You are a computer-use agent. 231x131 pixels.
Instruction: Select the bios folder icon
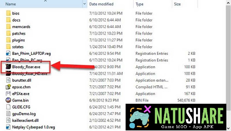click(x=8, y=13)
